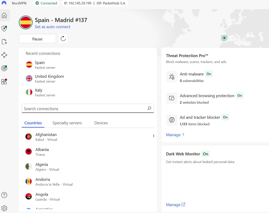
Task: Expand Threat Protection Manage chevron
Action: [183, 134]
